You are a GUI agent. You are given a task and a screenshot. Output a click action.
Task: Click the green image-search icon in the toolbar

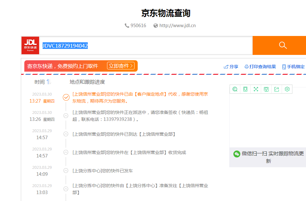(235, 89)
